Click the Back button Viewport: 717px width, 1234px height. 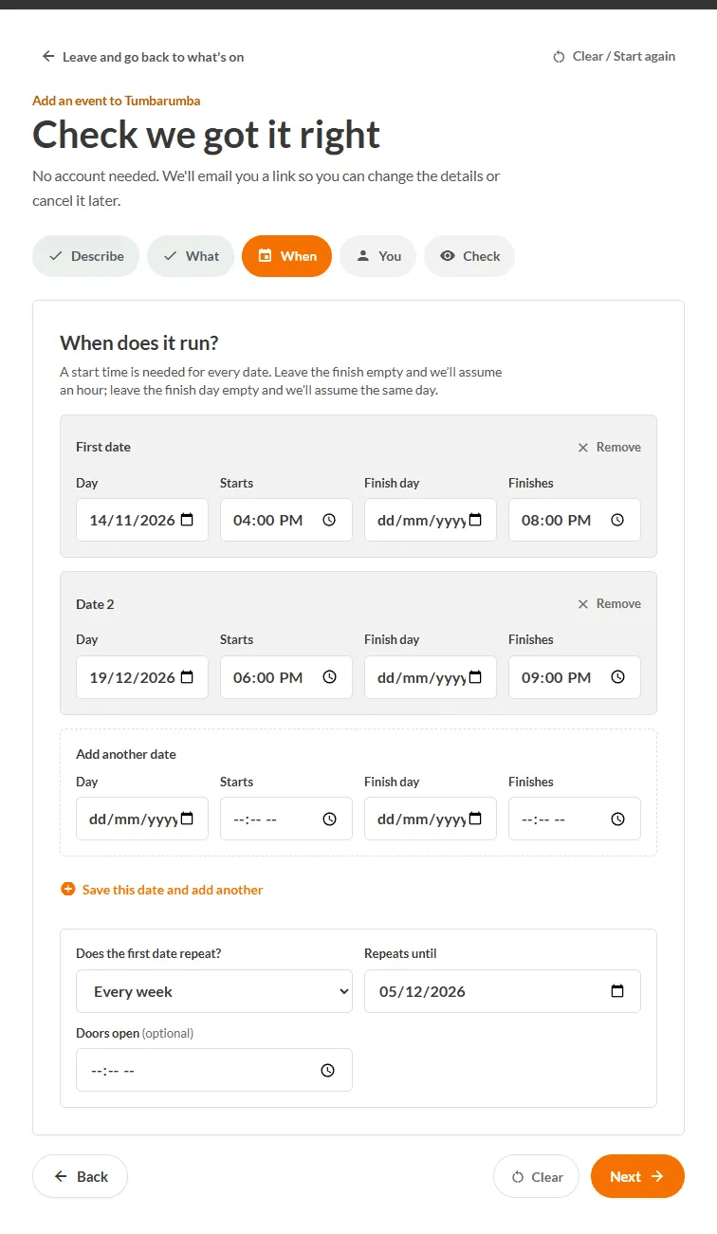80,1176
